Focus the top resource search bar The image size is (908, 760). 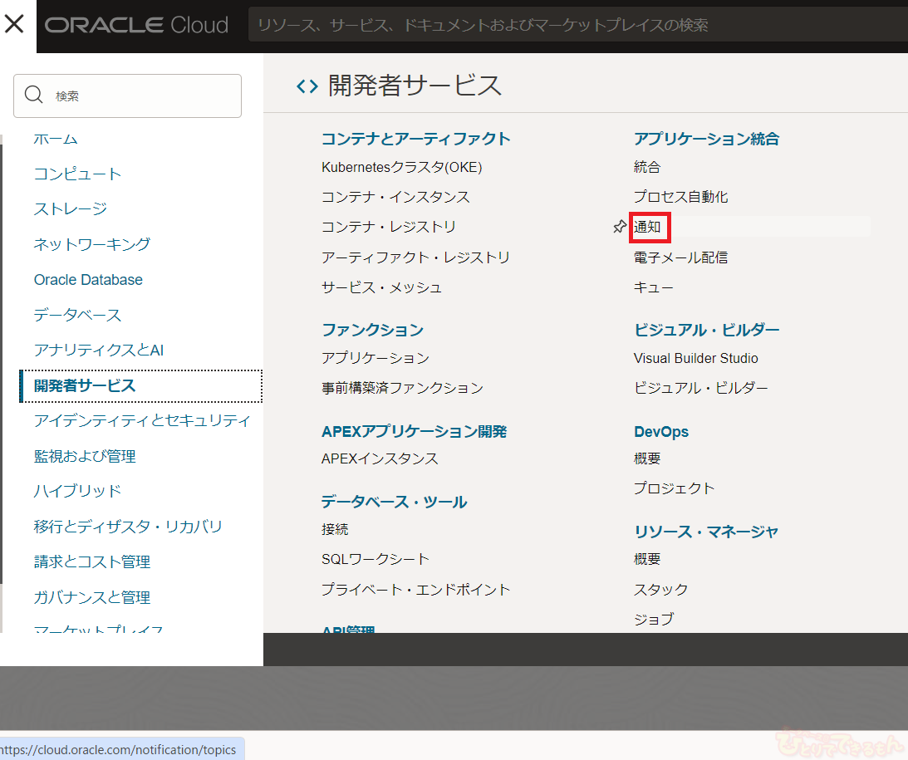[x=573, y=25]
